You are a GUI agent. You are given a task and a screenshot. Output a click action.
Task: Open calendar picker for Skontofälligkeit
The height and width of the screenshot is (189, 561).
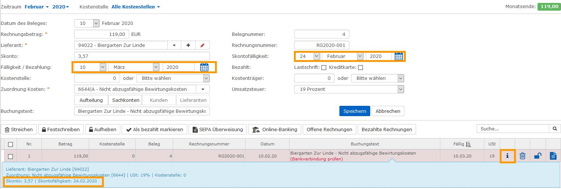[x=398, y=56]
